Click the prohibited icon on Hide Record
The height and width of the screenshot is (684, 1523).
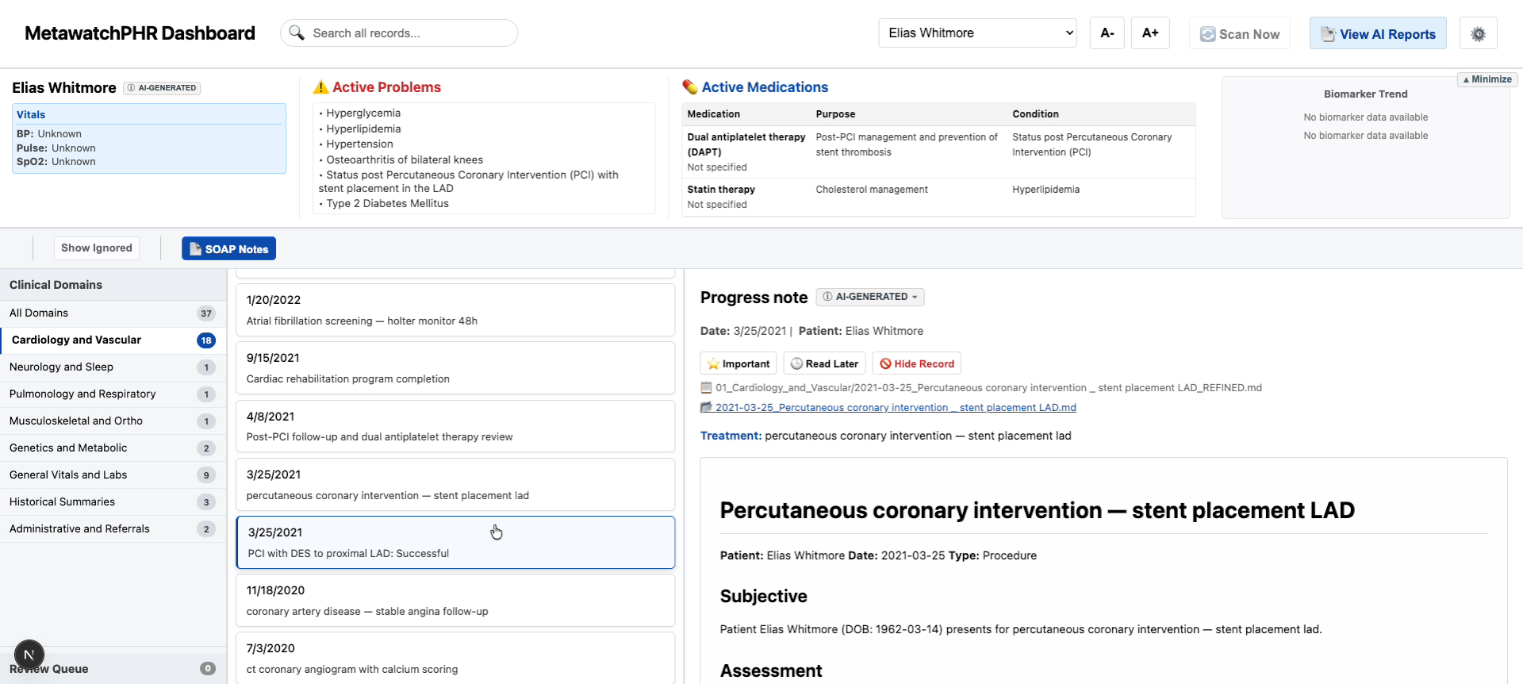point(885,363)
